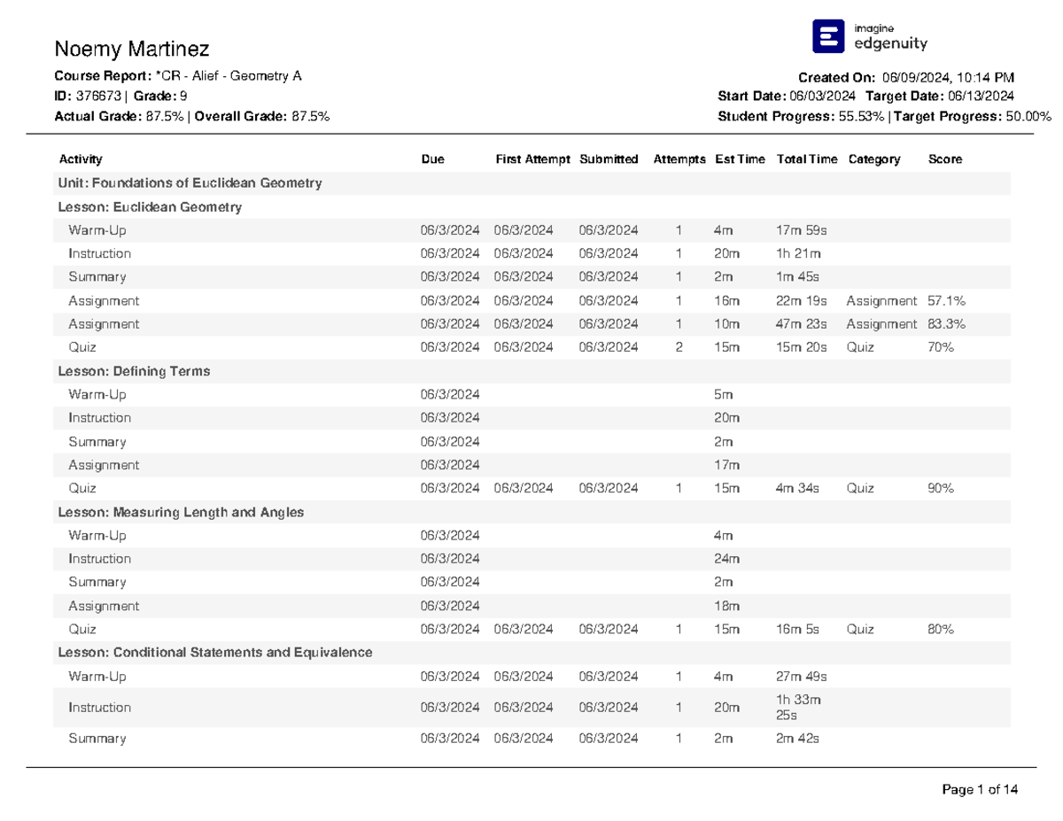This screenshot has width=1063, height=821.
Task: Open Unit: Foundations of Euclidean Geometry row
Action: coord(532,183)
